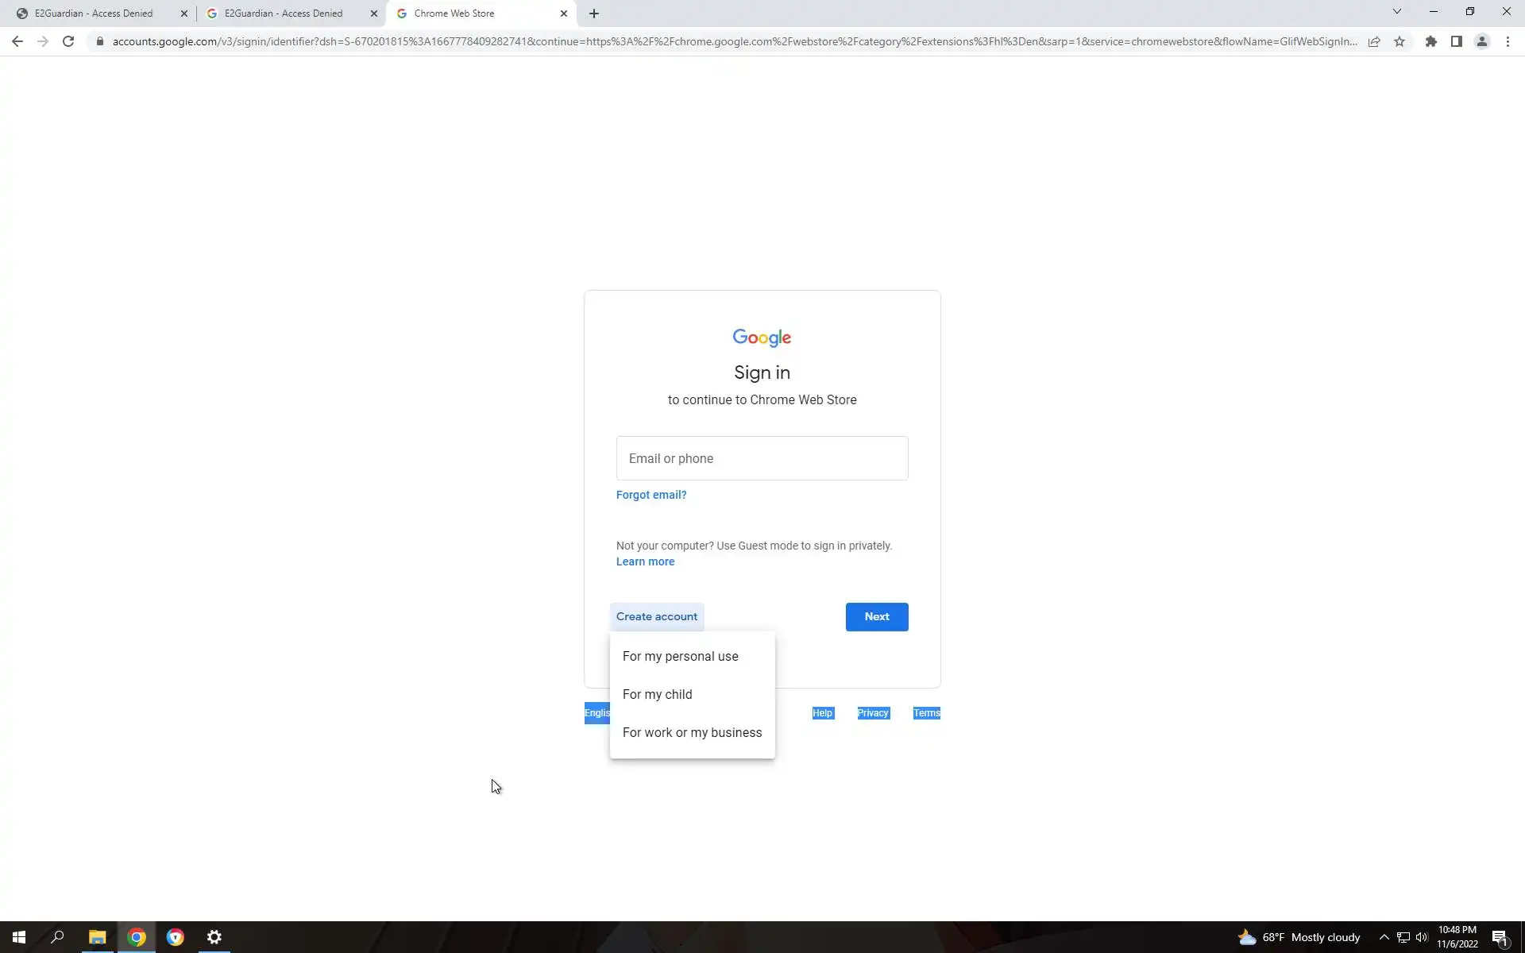
Task: Share this page via share icon
Action: click(x=1373, y=41)
